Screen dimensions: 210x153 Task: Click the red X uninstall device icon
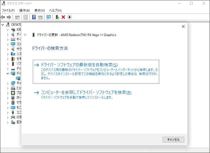coord(63,17)
